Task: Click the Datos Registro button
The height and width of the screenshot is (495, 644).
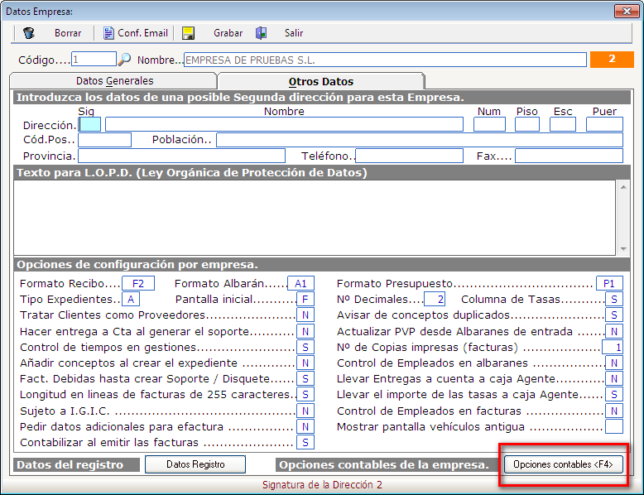Action: coord(195,464)
